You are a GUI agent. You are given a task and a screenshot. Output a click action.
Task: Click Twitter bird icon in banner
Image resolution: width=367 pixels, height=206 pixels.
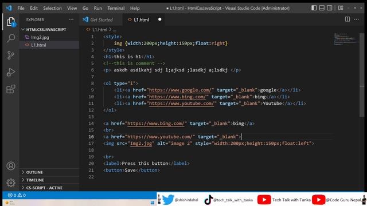(x=168, y=200)
